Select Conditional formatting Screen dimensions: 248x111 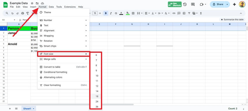coord(64,72)
